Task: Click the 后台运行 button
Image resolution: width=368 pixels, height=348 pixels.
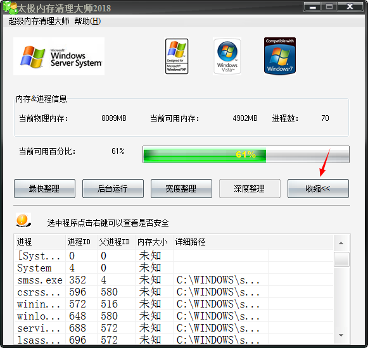Action: pyautogui.click(x=113, y=189)
